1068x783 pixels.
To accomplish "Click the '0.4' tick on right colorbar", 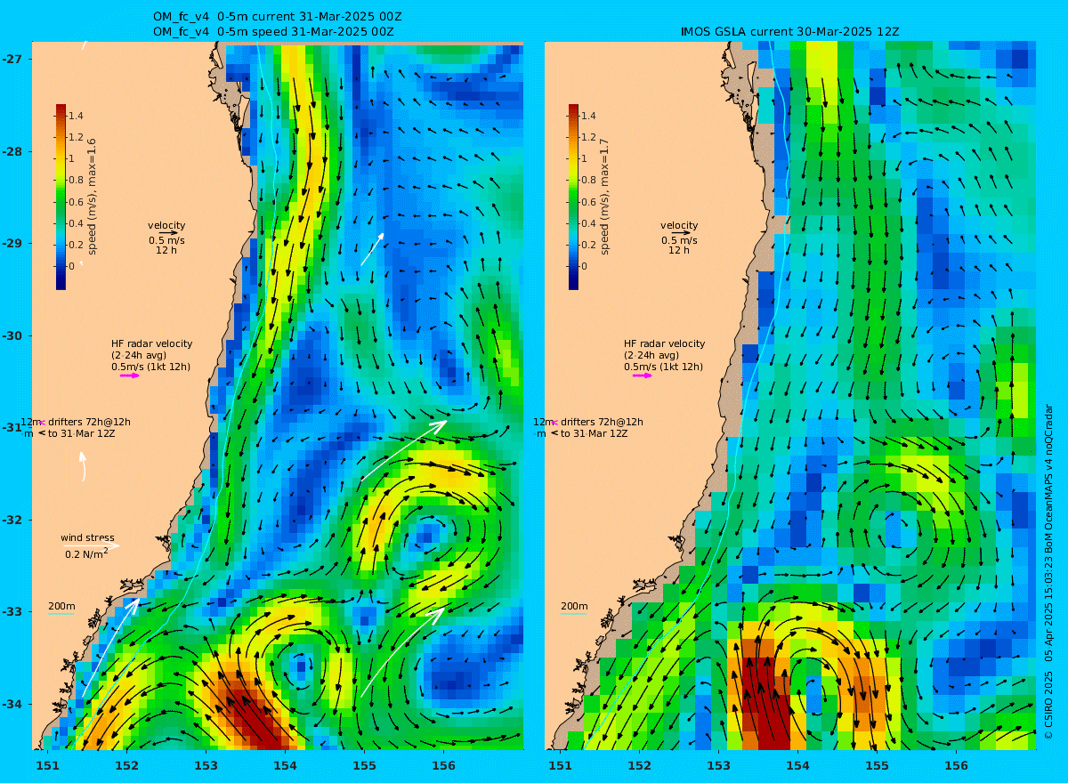I will click(x=589, y=223).
